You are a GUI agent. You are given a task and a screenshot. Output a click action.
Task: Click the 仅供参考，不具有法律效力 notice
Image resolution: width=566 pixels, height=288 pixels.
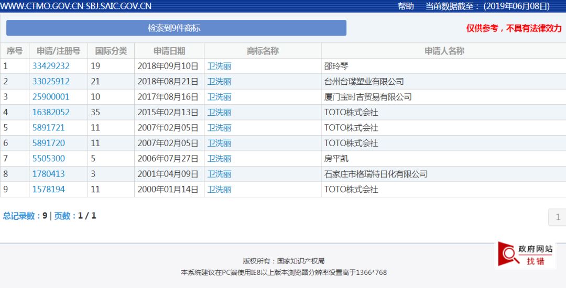coord(514,28)
